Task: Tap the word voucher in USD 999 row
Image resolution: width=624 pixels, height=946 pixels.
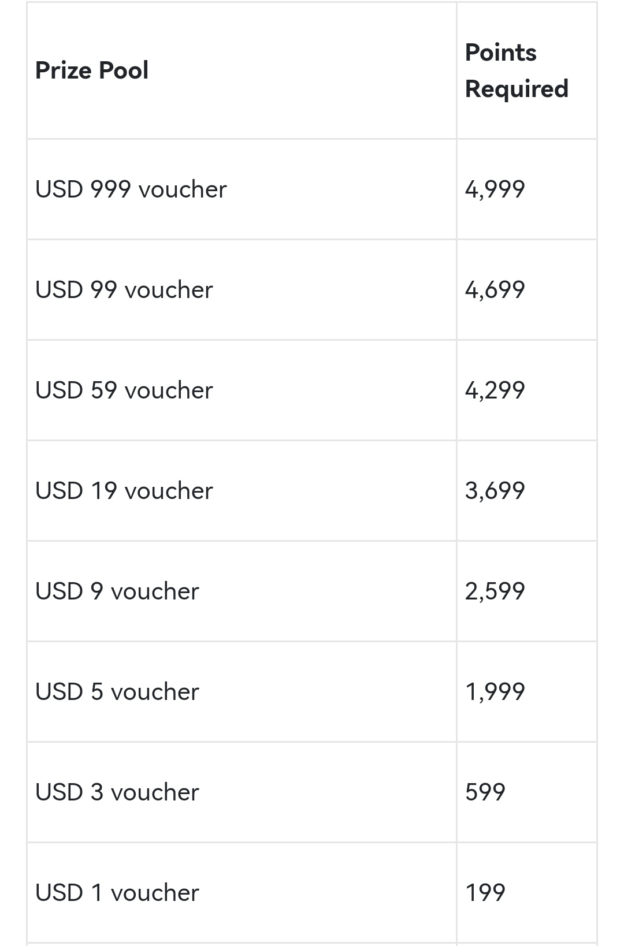Action: click(183, 189)
